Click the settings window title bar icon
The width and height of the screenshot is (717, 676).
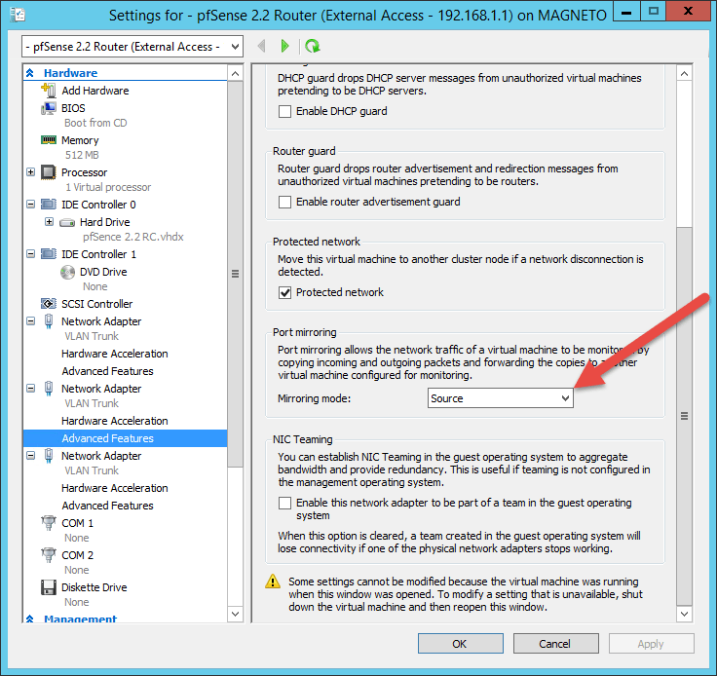point(18,15)
